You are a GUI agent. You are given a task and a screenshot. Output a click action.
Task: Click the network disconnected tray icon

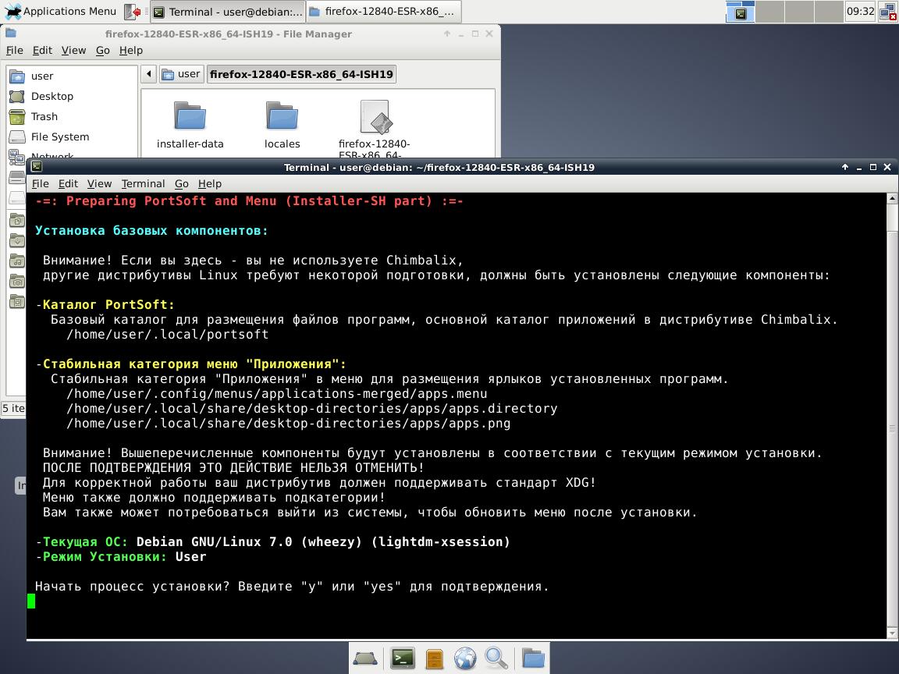(887, 12)
